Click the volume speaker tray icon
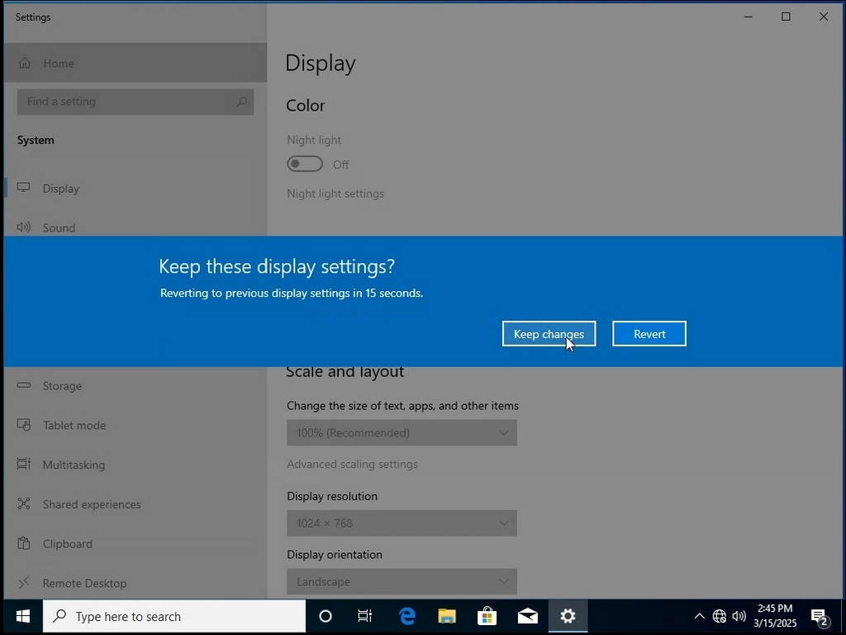 739,616
